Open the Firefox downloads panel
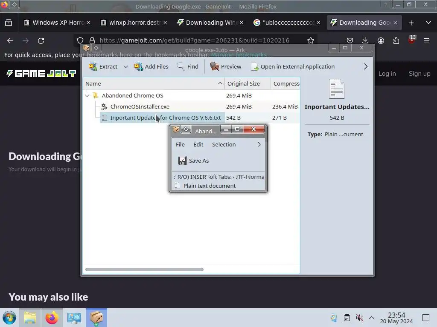The height and width of the screenshot is (327, 437). coord(365,40)
